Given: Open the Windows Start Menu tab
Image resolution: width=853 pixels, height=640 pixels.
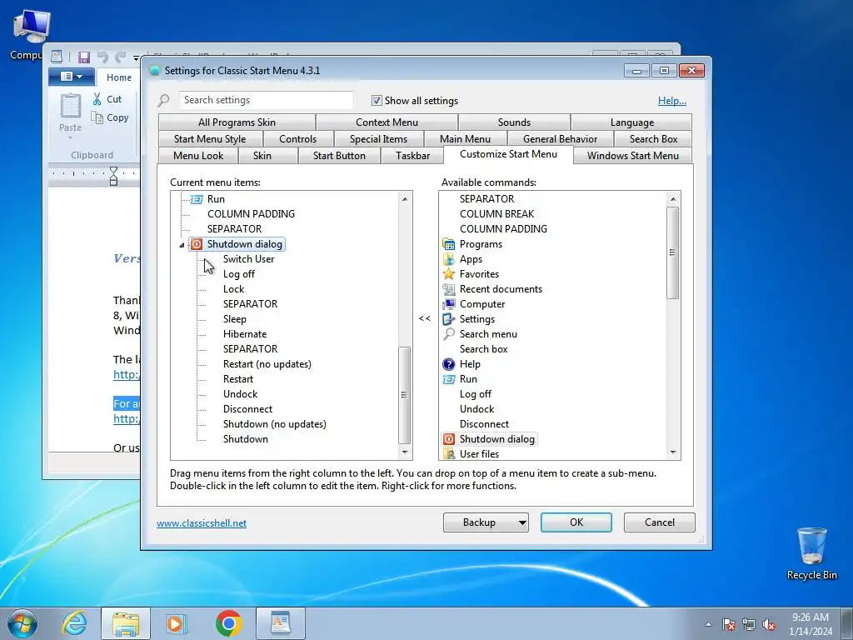Looking at the screenshot, I should 633,156.
